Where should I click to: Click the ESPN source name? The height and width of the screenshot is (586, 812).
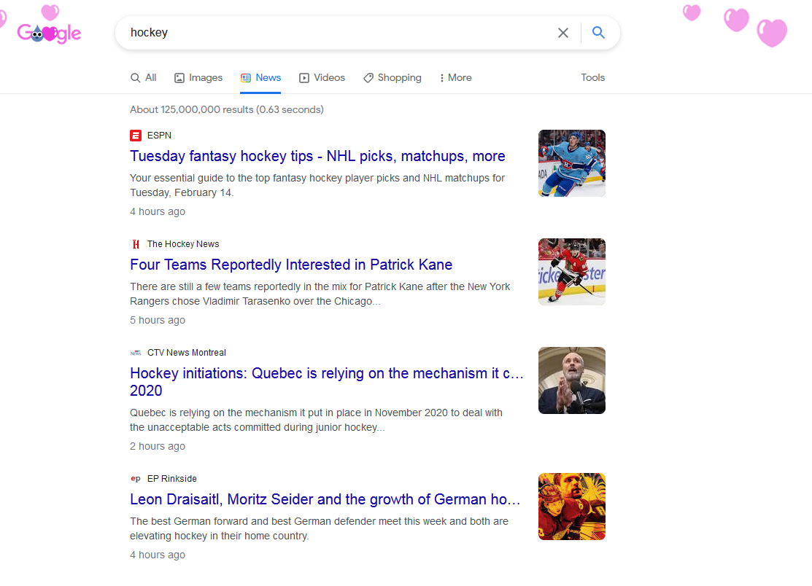tap(159, 136)
